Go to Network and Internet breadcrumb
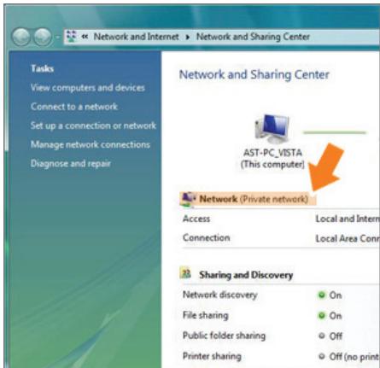This screenshot has width=380, height=368. (x=136, y=37)
